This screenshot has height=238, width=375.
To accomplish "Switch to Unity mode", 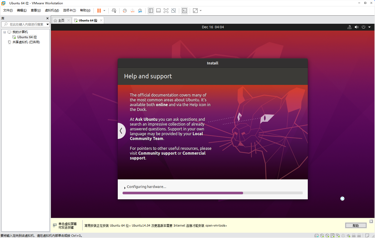I will (x=174, y=11).
